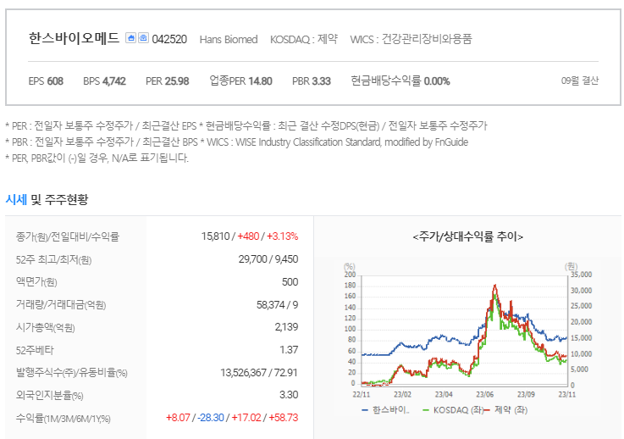The width and height of the screenshot is (624, 439).
Task: Click the 업종PER 14.80 value
Action: tap(240, 81)
